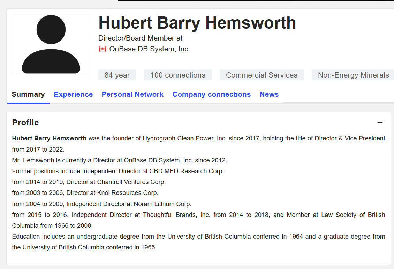This screenshot has width=394, height=269.
Task: Click the Hubert Barry Hemsworth page heading
Action: tap(197, 23)
